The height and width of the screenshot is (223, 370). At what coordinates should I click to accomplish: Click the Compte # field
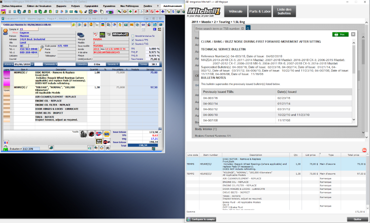click(x=29, y=29)
